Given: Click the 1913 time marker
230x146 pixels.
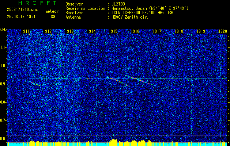Looking at the screenshot, I should click(x=69, y=31).
